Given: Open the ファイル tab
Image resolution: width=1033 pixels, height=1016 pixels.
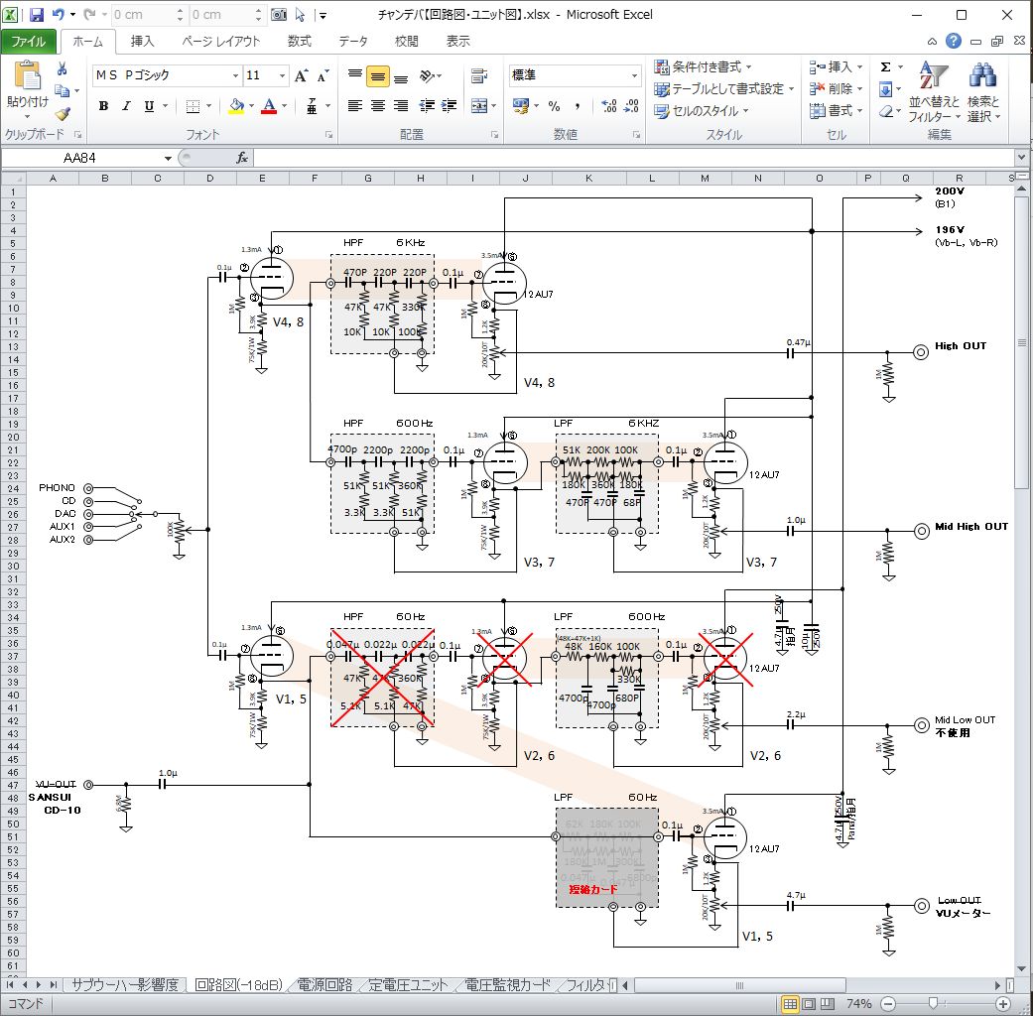Looking at the screenshot, I should click(x=29, y=41).
